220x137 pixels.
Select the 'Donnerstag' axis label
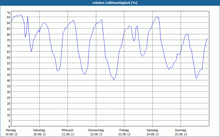(96, 130)
